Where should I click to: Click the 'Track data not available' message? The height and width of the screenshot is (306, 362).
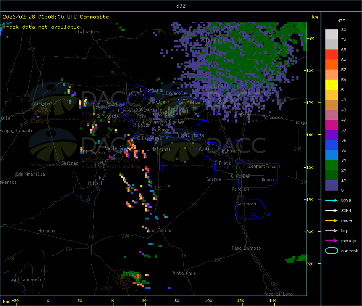point(41,27)
